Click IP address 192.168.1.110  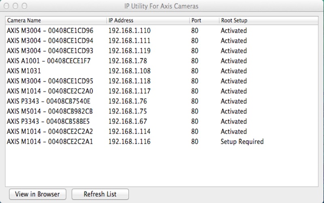pyautogui.click(x=130, y=31)
